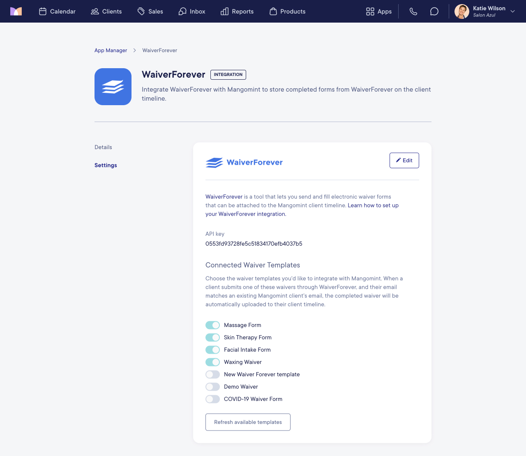Click the Waxing Waiver label
The width and height of the screenshot is (526, 456).
[243, 362]
